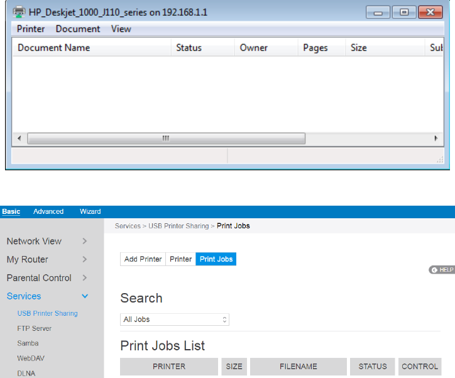Click the STATUS column header in Print Jobs List
This screenshot has width=455, height=378.
point(373,367)
